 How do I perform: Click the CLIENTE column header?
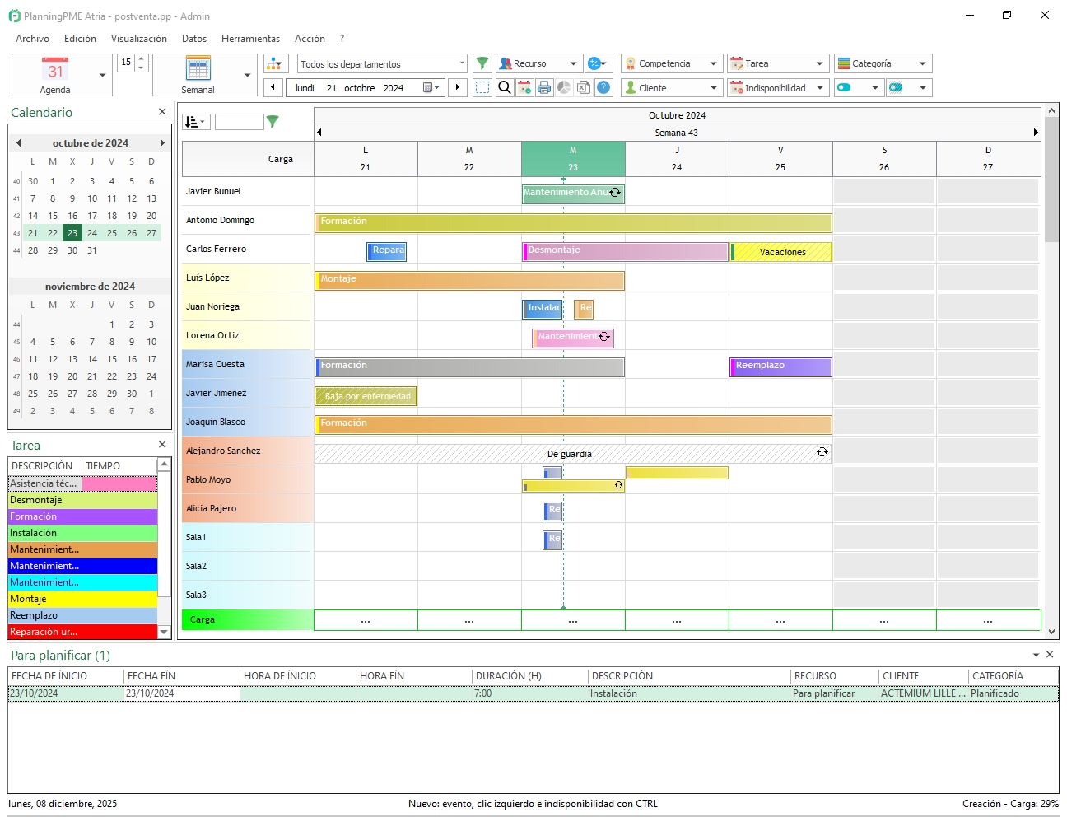[923, 675]
